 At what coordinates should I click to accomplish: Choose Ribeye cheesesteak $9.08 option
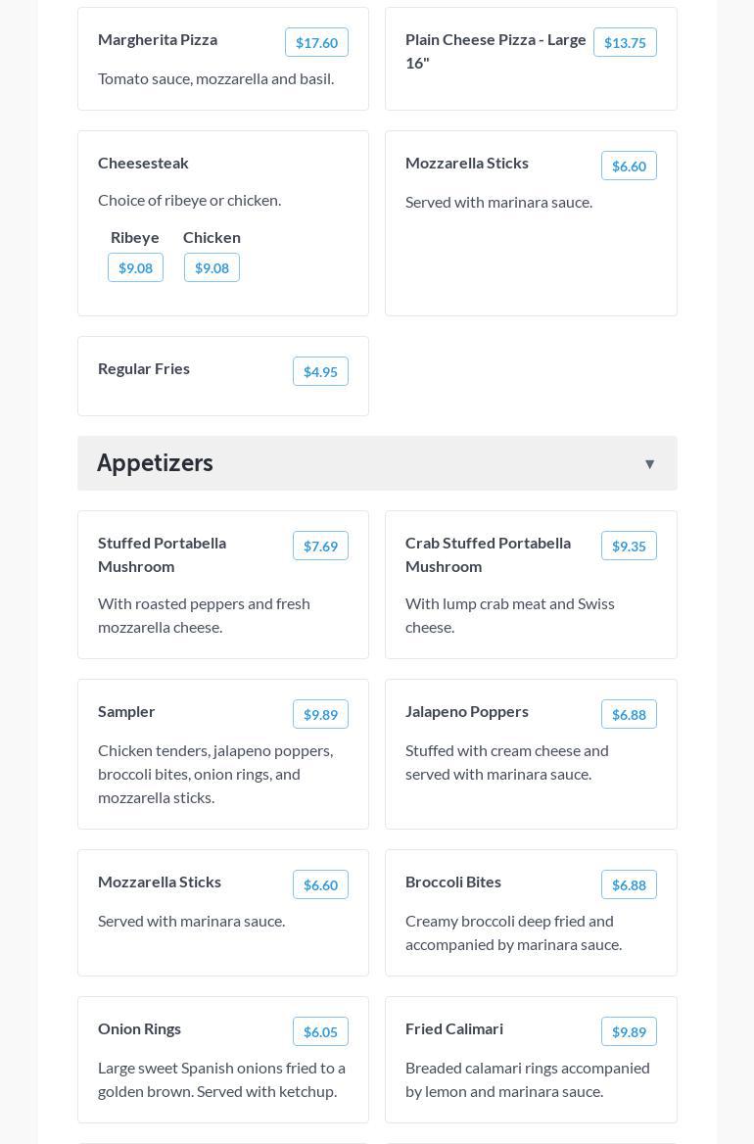tap(135, 267)
